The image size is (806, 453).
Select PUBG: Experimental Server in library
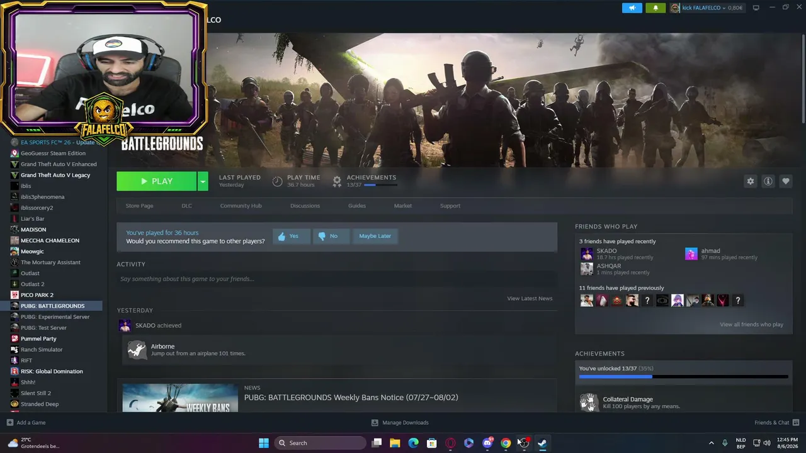tap(55, 317)
